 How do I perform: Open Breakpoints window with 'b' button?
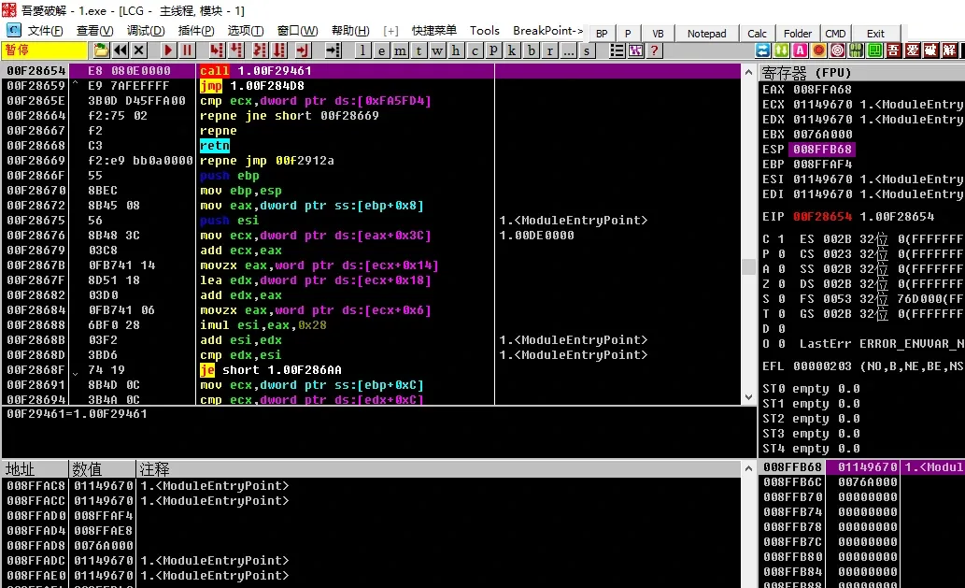click(x=532, y=50)
